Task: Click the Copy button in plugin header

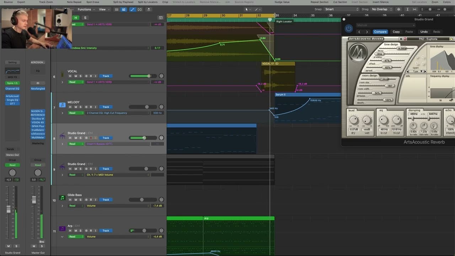Action: click(396, 32)
